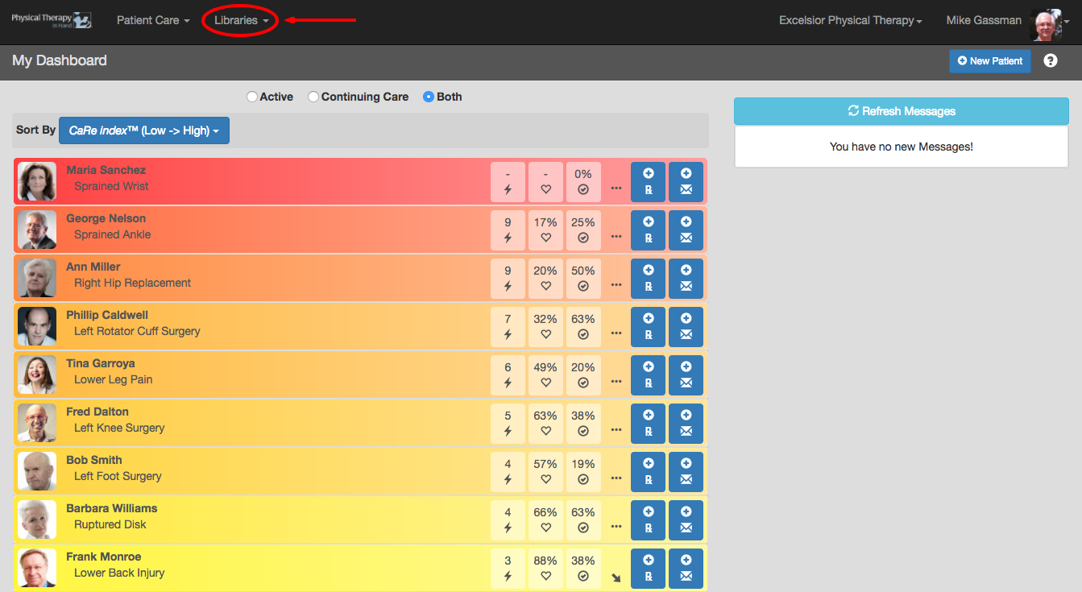This screenshot has height=592, width=1082.
Task: Open Barbara Williams' profile photo
Action: [37, 520]
